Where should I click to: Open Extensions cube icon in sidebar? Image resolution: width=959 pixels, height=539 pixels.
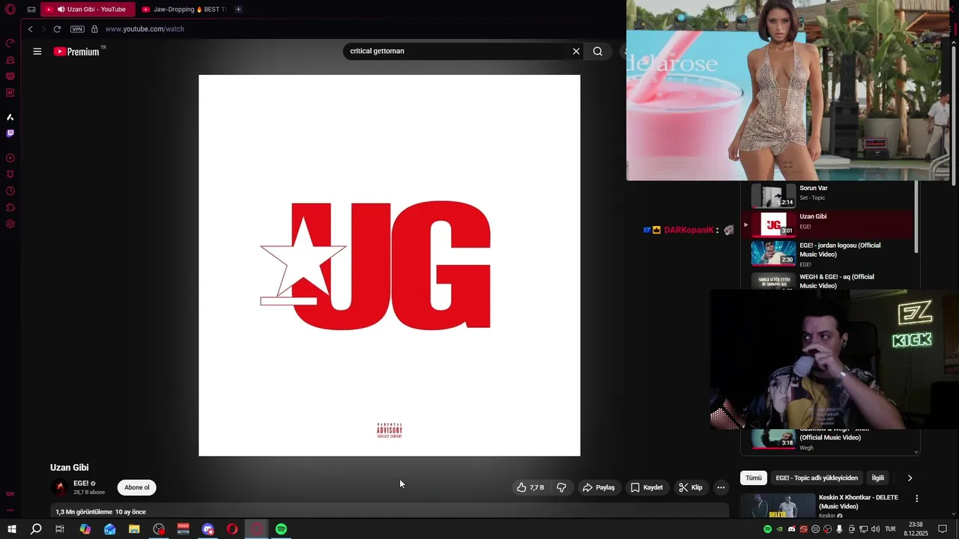[x=10, y=207]
